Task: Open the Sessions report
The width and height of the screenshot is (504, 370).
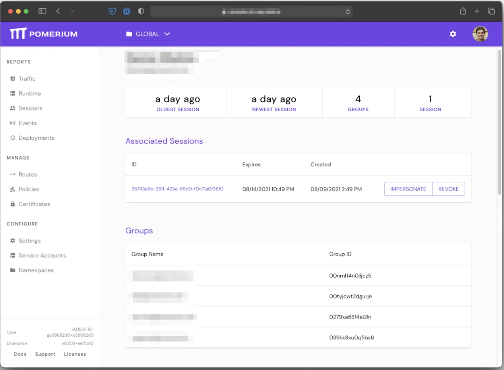Action: point(31,108)
